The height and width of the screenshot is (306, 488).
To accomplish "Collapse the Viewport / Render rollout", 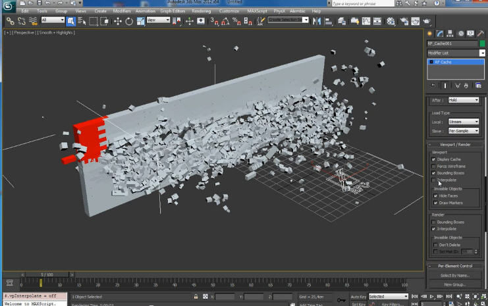I will coord(455,145).
